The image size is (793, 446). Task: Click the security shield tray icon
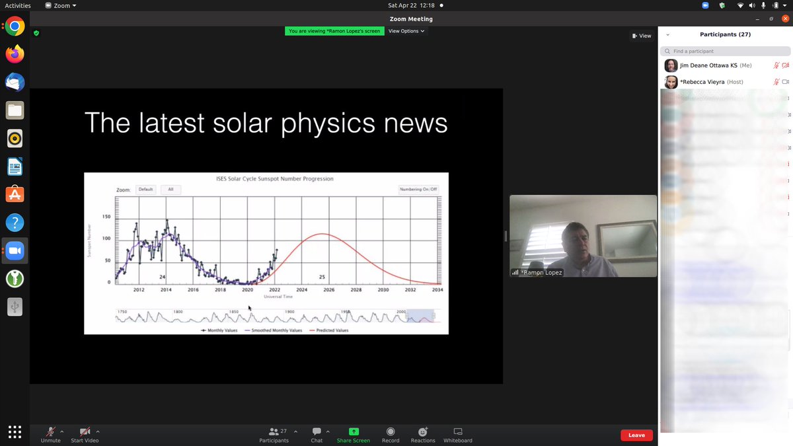[x=722, y=5]
